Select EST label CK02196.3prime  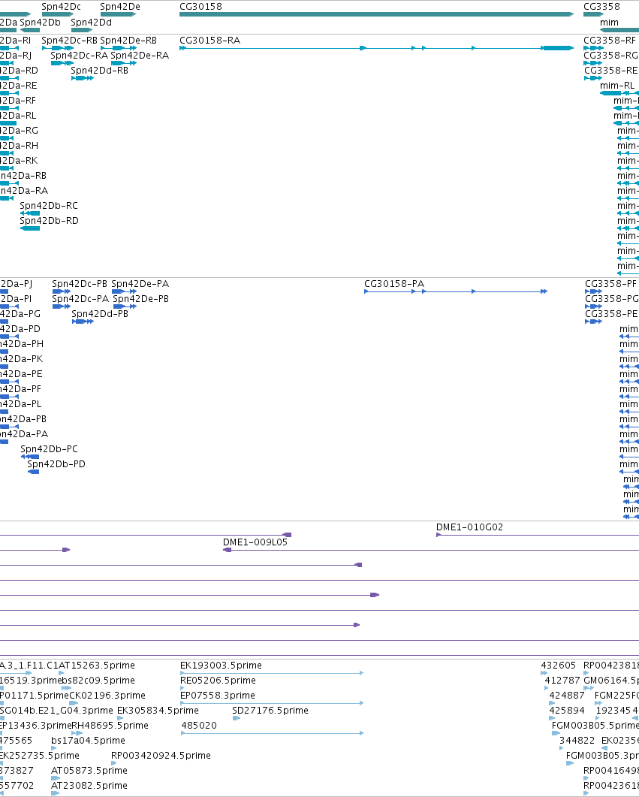click(107, 696)
